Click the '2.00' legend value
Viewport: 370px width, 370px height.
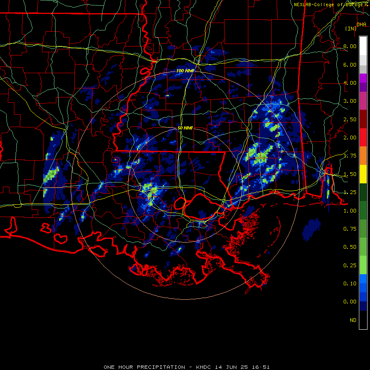(x=350, y=138)
